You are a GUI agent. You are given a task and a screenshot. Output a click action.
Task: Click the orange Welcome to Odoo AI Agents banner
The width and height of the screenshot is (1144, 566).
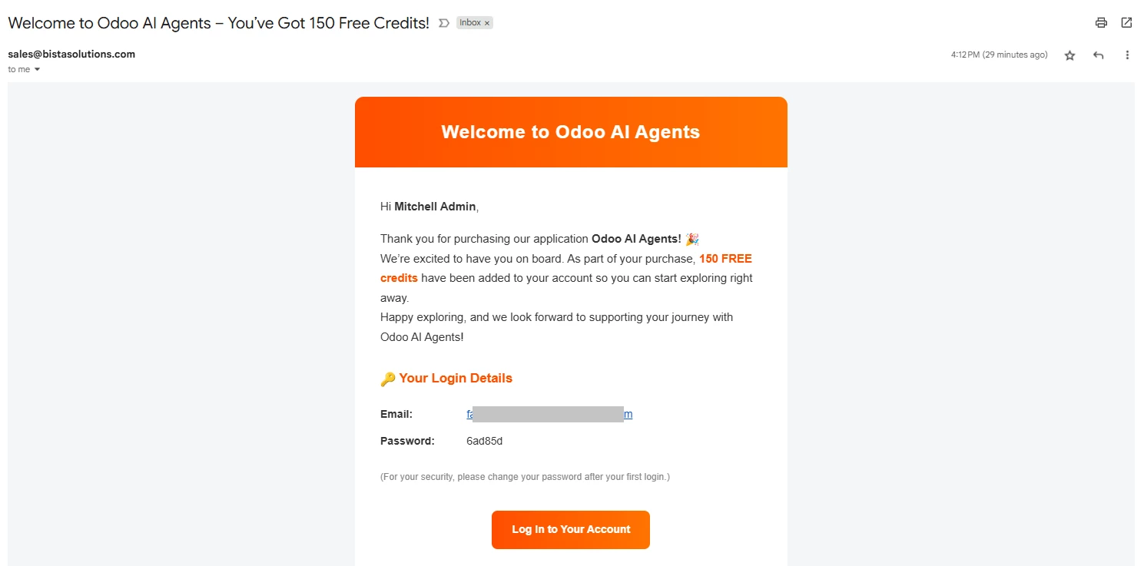(x=571, y=132)
